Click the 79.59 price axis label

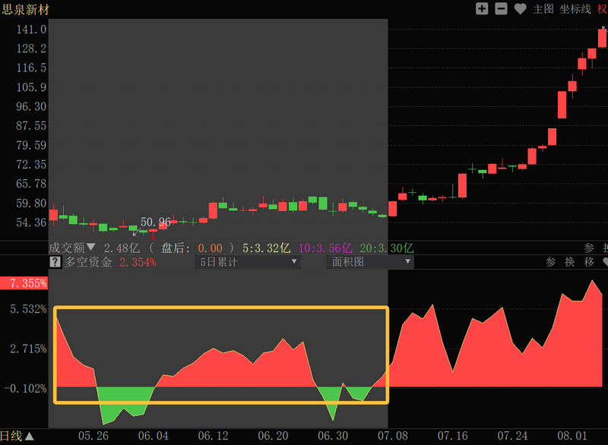(x=31, y=145)
